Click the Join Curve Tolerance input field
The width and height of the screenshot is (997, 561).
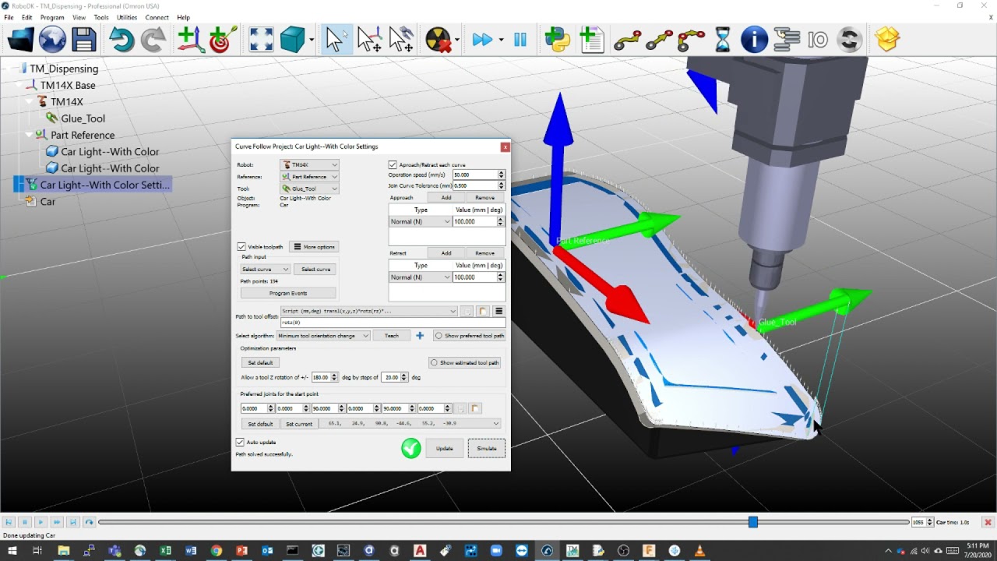point(475,185)
